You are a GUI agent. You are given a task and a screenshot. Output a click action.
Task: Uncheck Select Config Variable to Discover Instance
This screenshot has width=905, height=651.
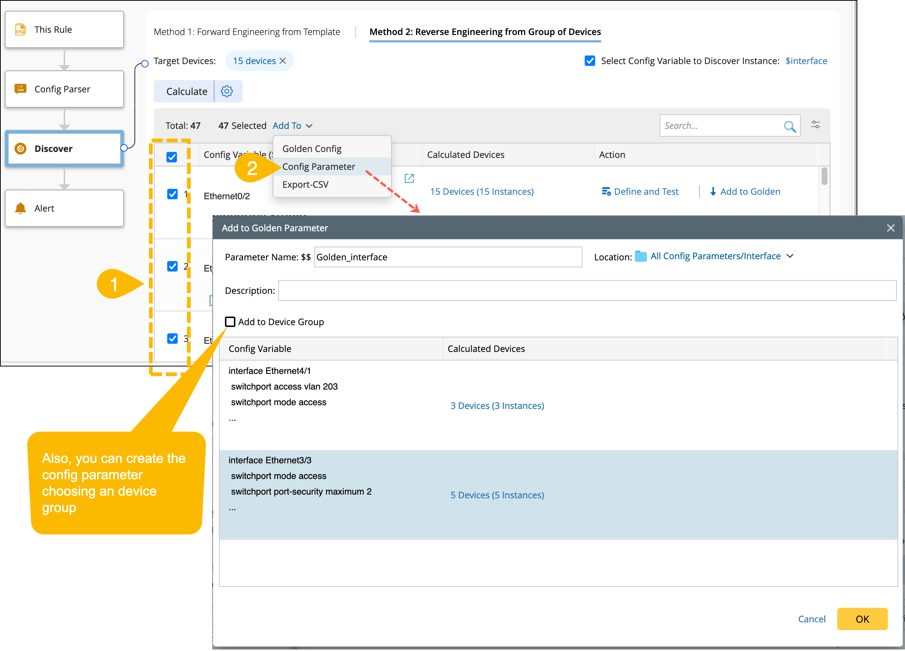pyautogui.click(x=590, y=61)
